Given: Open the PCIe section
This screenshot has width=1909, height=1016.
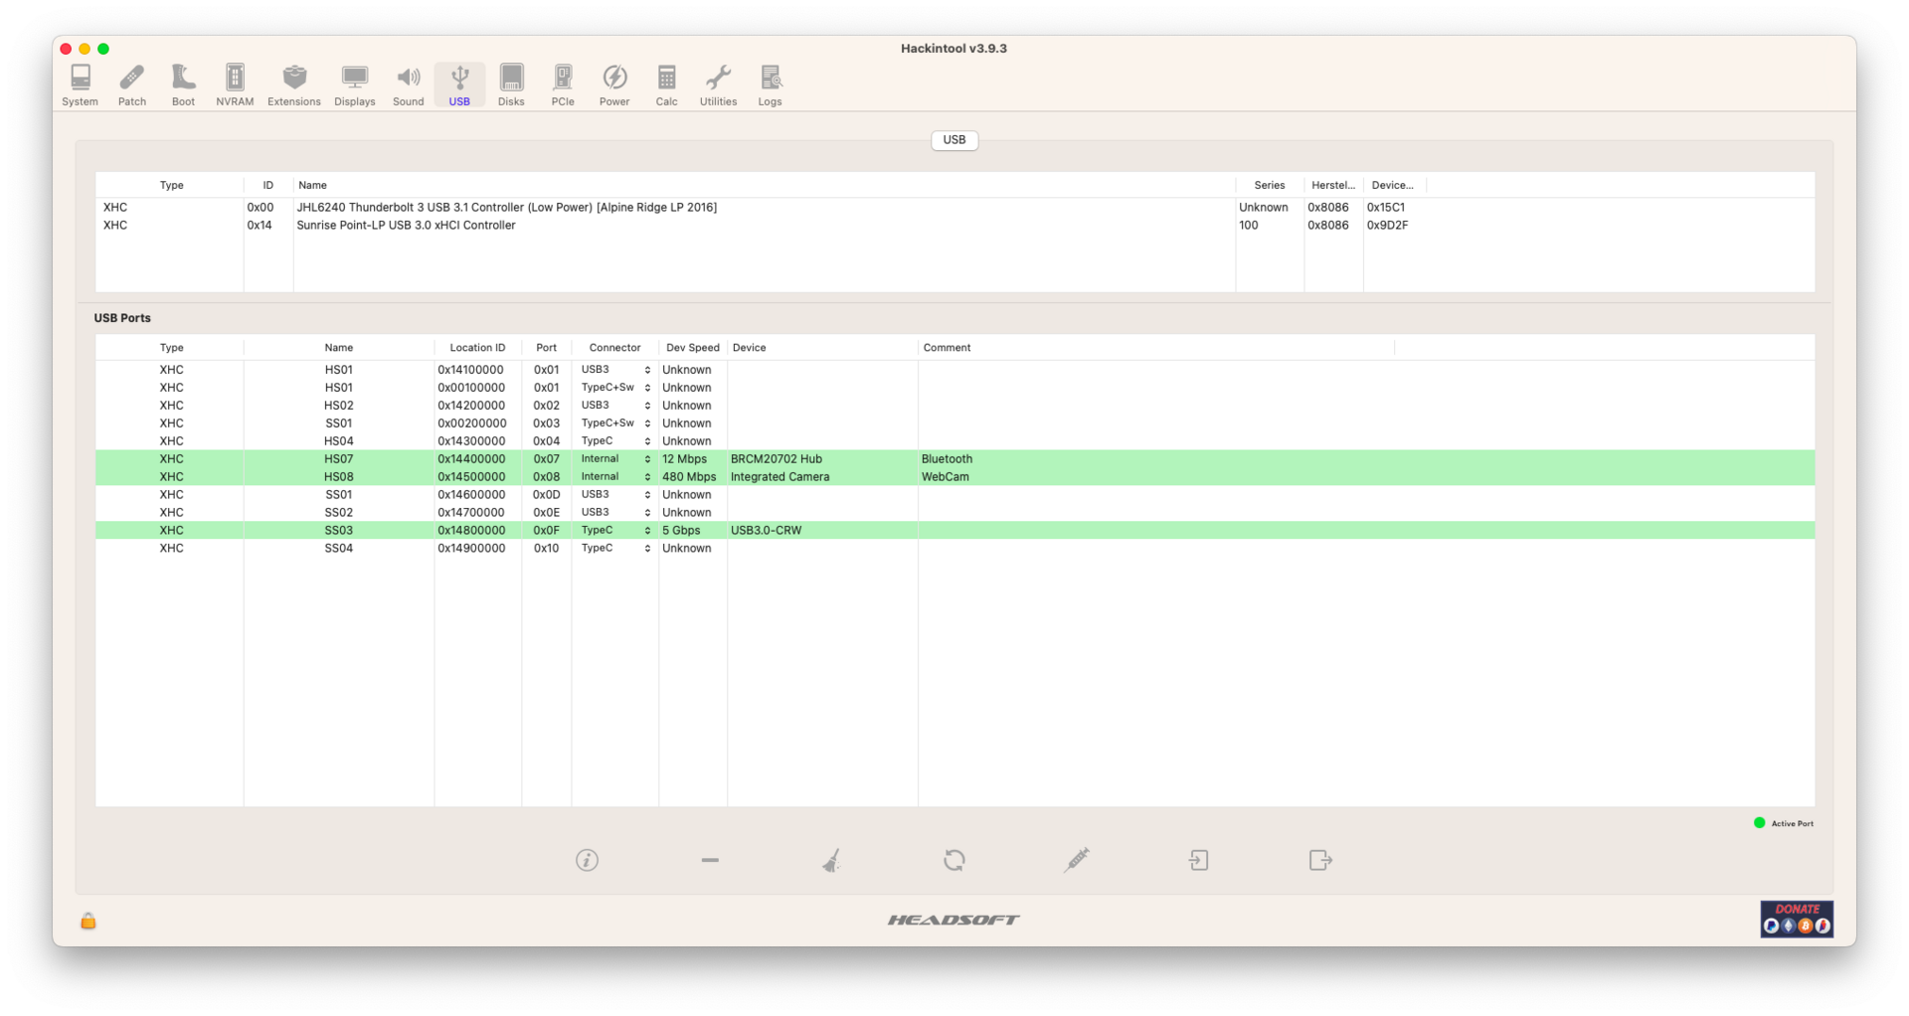Looking at the screenshot, I should [x=563, y=85].
